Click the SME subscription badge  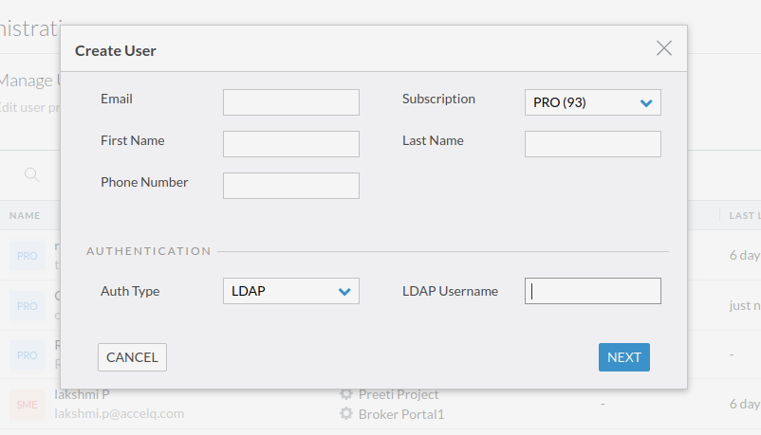(x=27, y=405)
